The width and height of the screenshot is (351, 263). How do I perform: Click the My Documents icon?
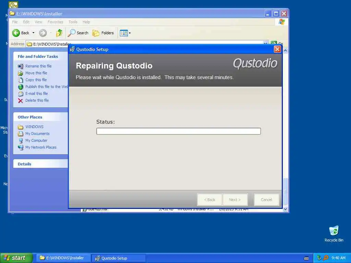(20, 134)
